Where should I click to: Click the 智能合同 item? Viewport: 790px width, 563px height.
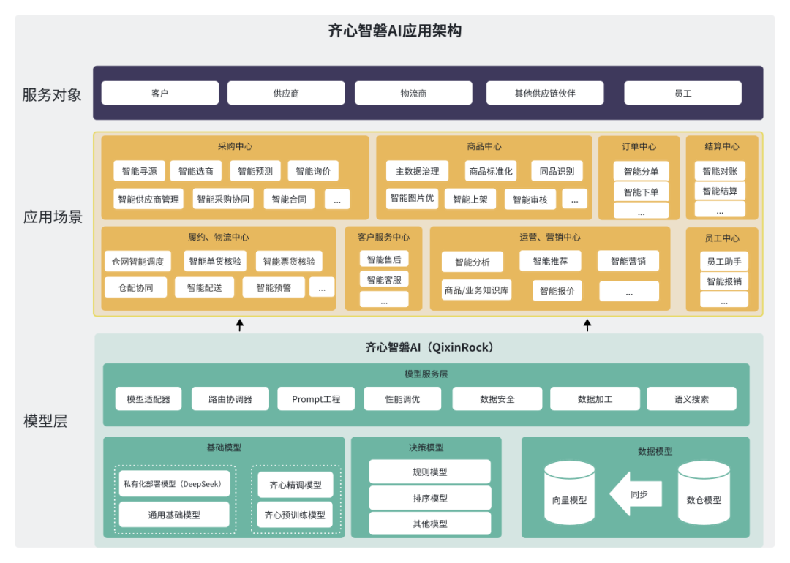pos(289,199)
